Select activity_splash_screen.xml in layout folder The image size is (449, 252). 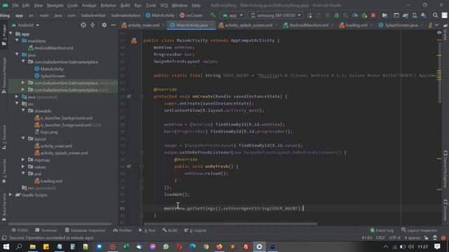pos(64,153)
